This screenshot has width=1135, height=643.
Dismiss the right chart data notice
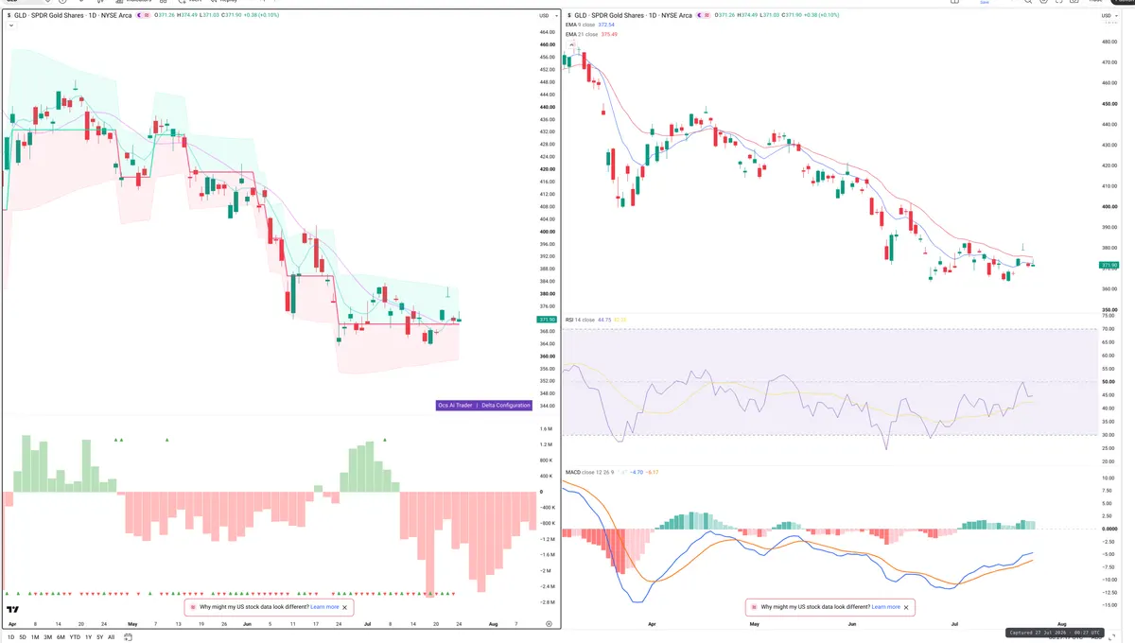pos(906,607)
